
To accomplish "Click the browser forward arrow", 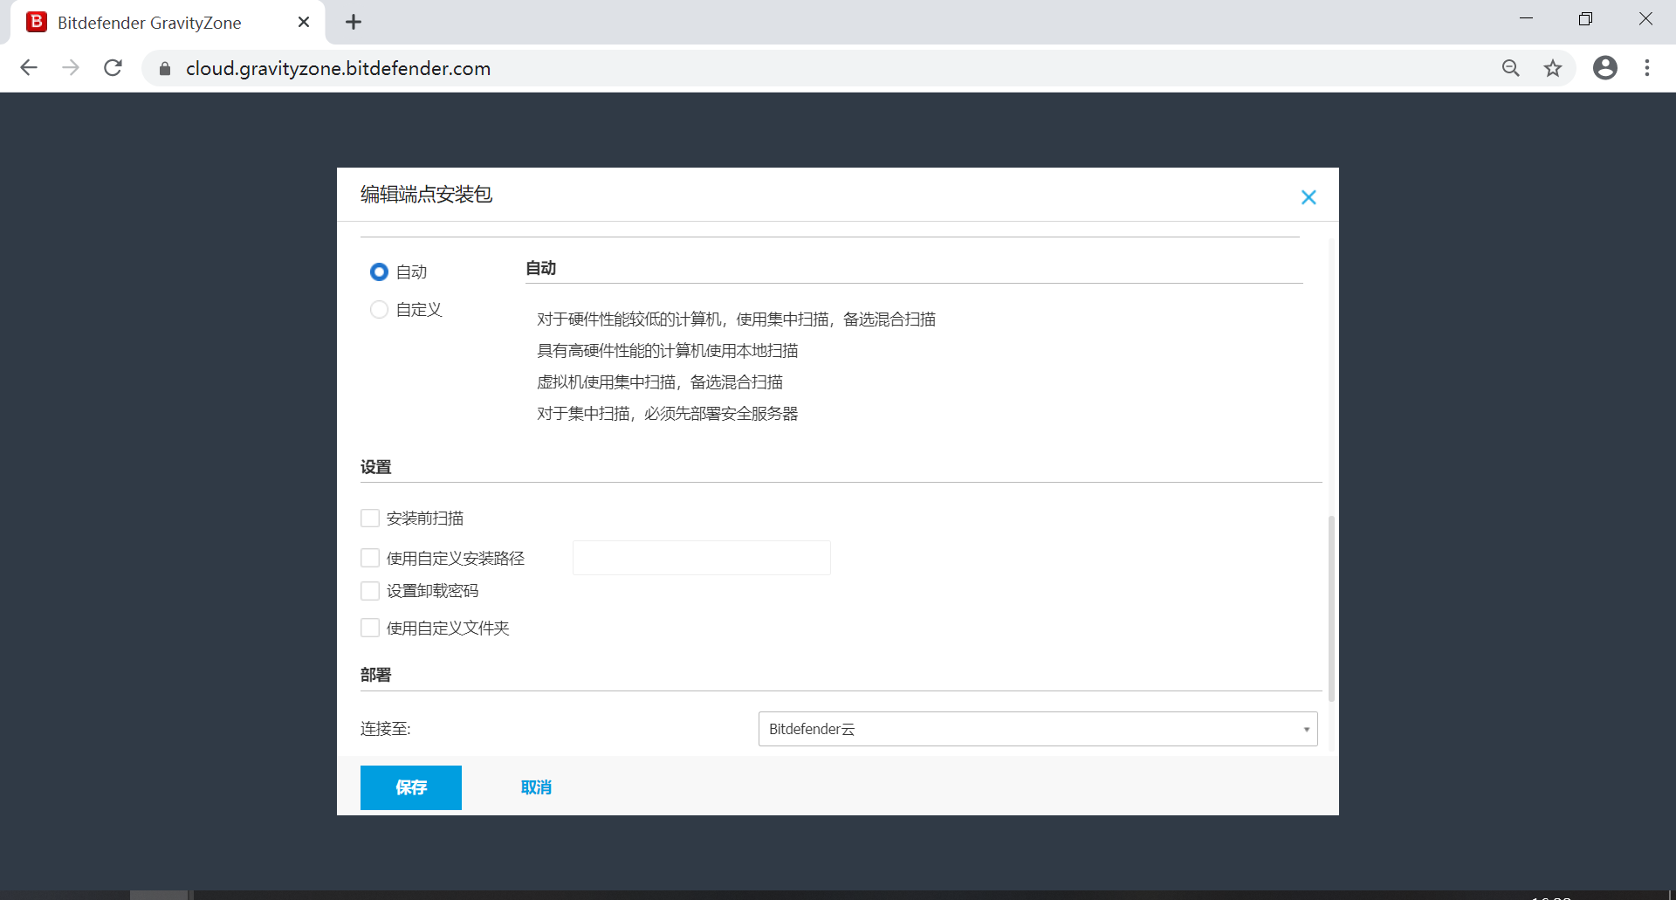I will 71,68.
